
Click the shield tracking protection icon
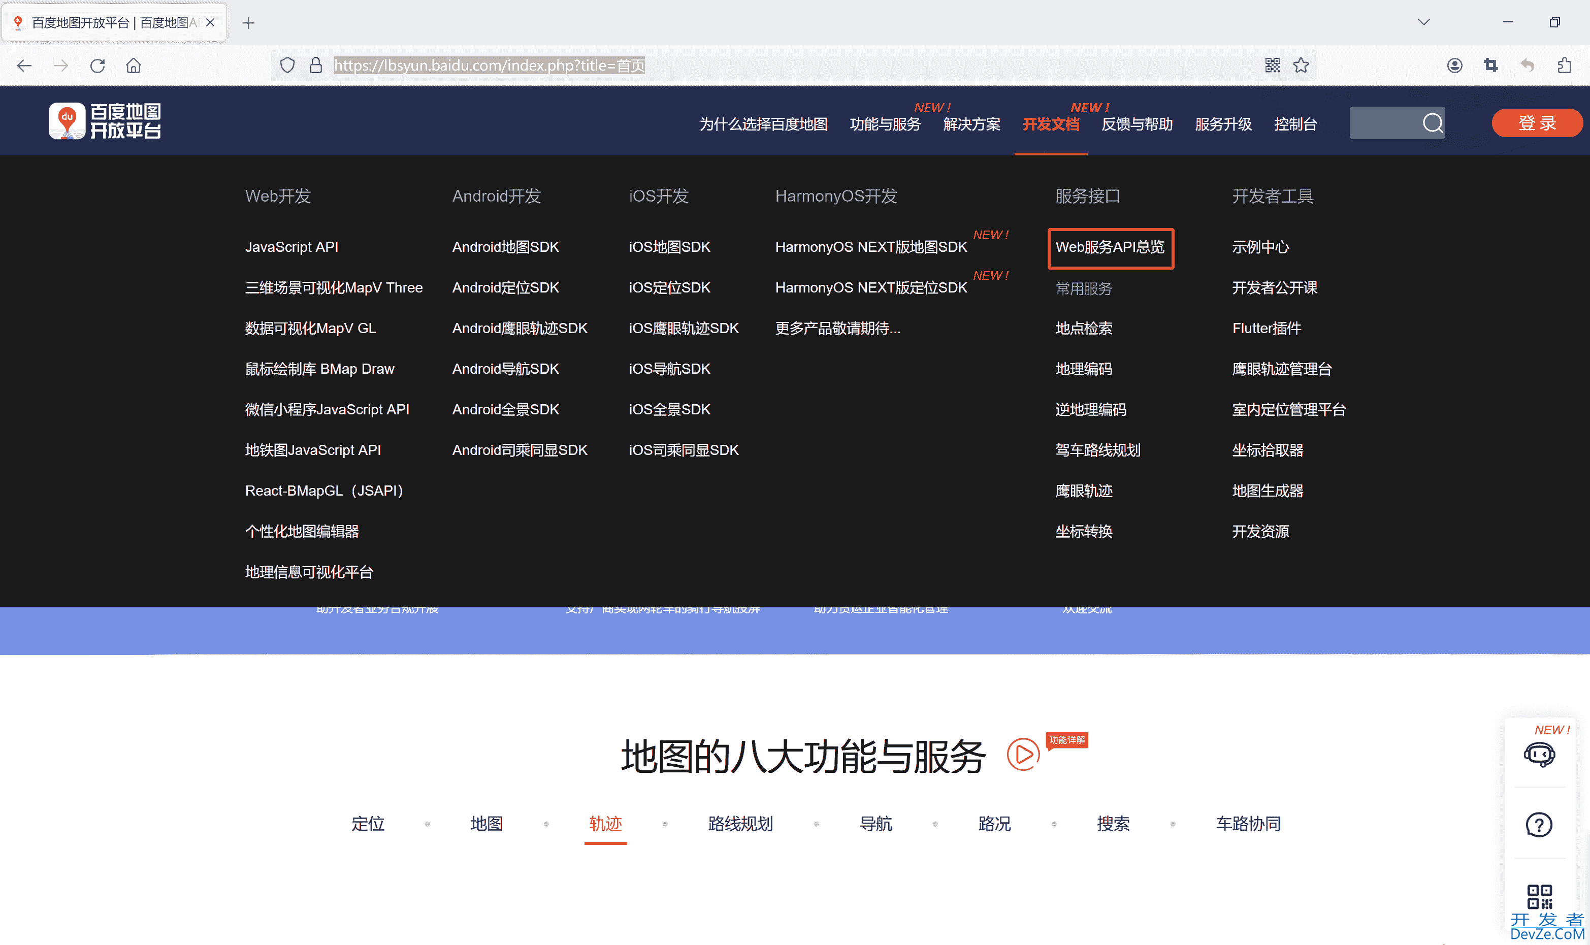[287, 66]
